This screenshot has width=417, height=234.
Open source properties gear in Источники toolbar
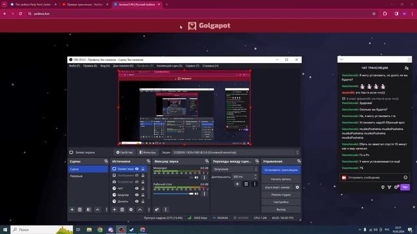click(131, 209)
